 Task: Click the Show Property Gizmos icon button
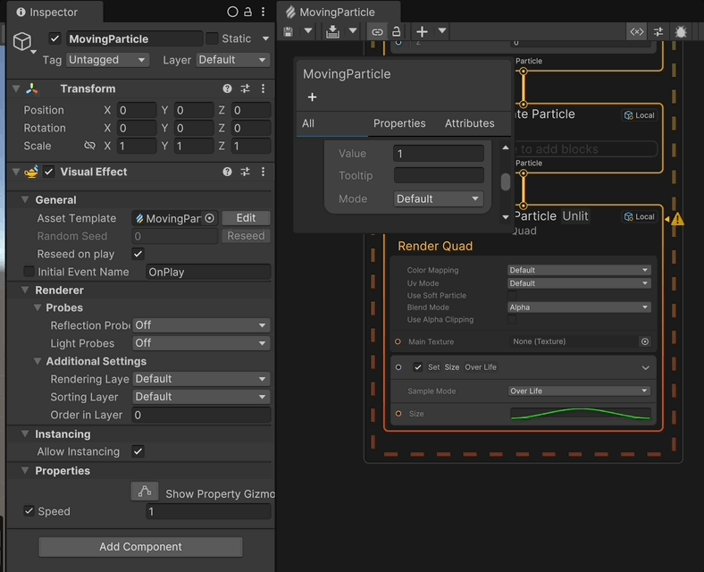(x=145, y=492)
